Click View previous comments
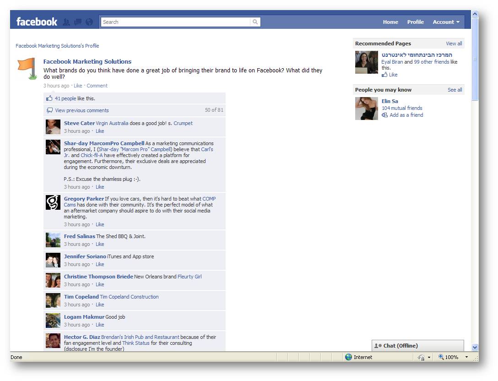This screenshot has width=498, height=381. (82, 110)
